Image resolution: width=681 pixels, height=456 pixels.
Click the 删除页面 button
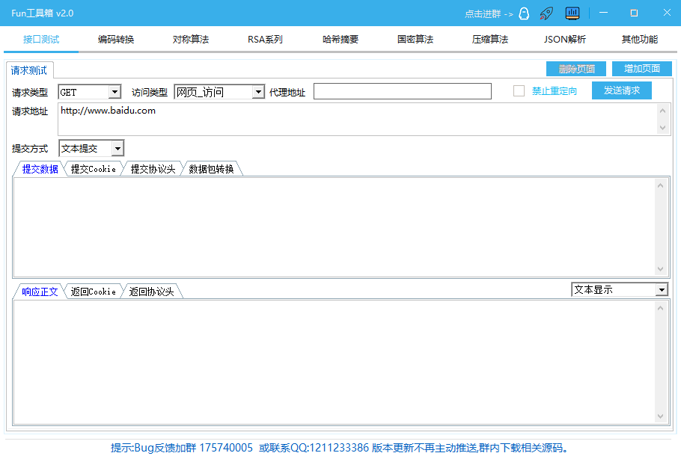point(575,68)
